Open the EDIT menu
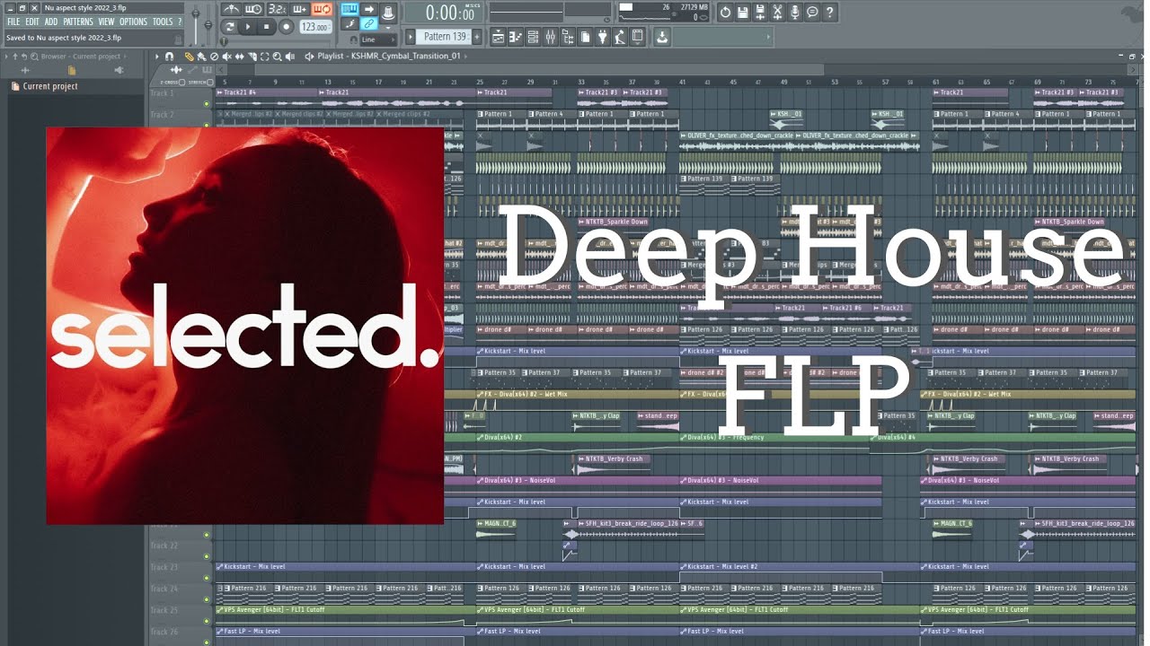This screenshot has height=646, width=1150. coord(32,22)
